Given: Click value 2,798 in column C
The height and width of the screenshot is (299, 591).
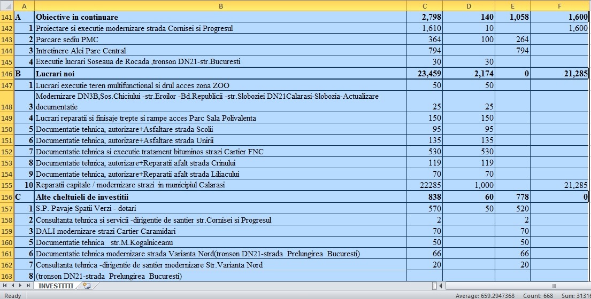Looking at the screenshot, I should point(425,17).
